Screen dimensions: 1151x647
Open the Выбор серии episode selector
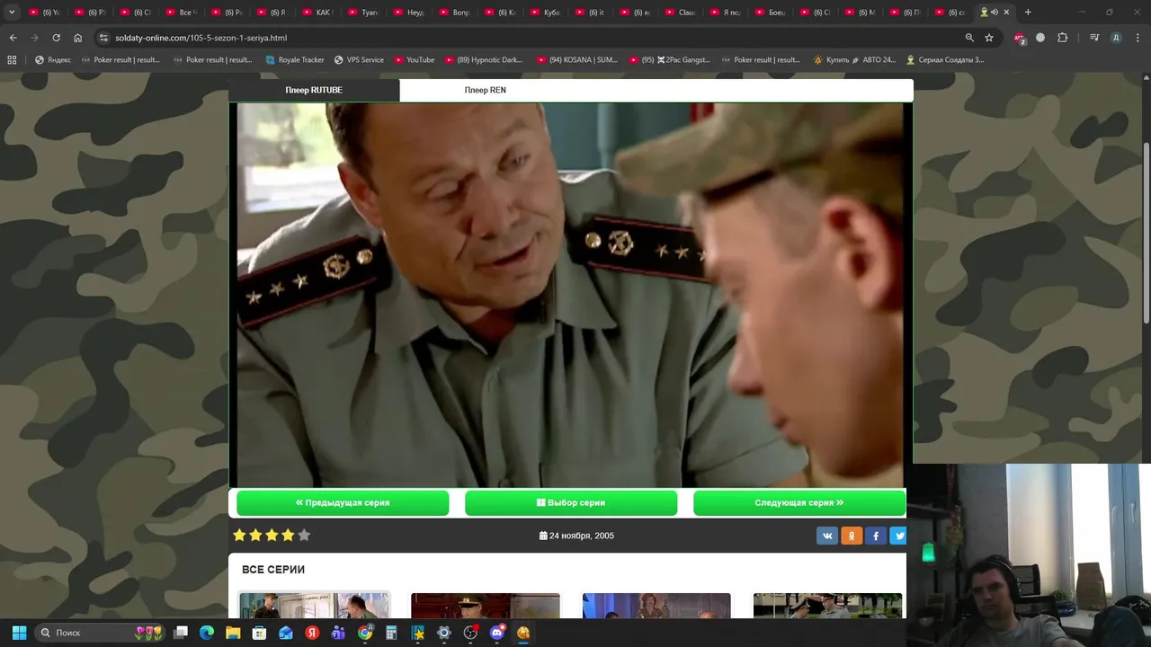(x=571, y=503)
